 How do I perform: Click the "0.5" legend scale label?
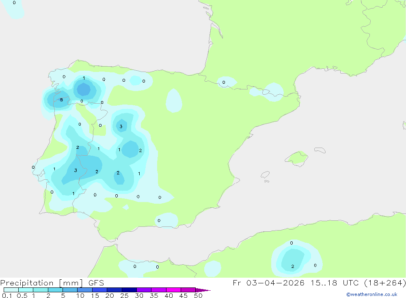pyautogui.click(x=22, y=296)
